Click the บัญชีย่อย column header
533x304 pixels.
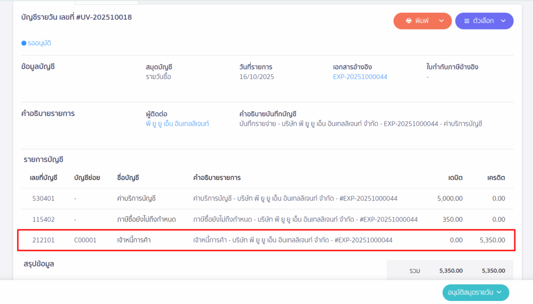point(87,178)
